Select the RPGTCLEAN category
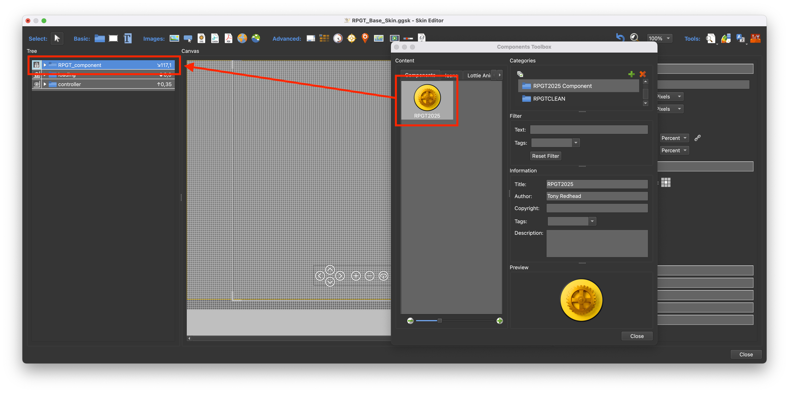789x393 pixels. coord(549,99)
